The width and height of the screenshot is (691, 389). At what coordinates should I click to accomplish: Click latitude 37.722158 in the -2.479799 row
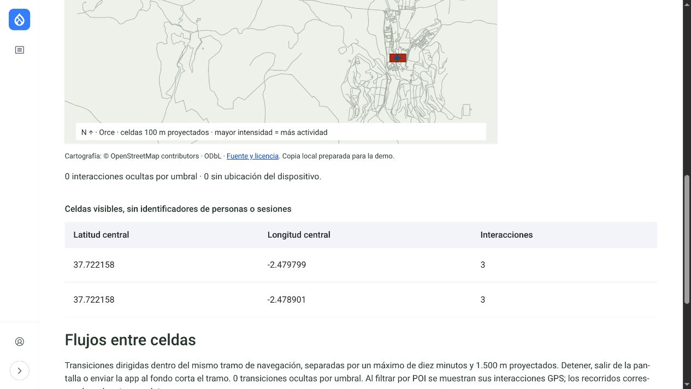pos(94,265)
